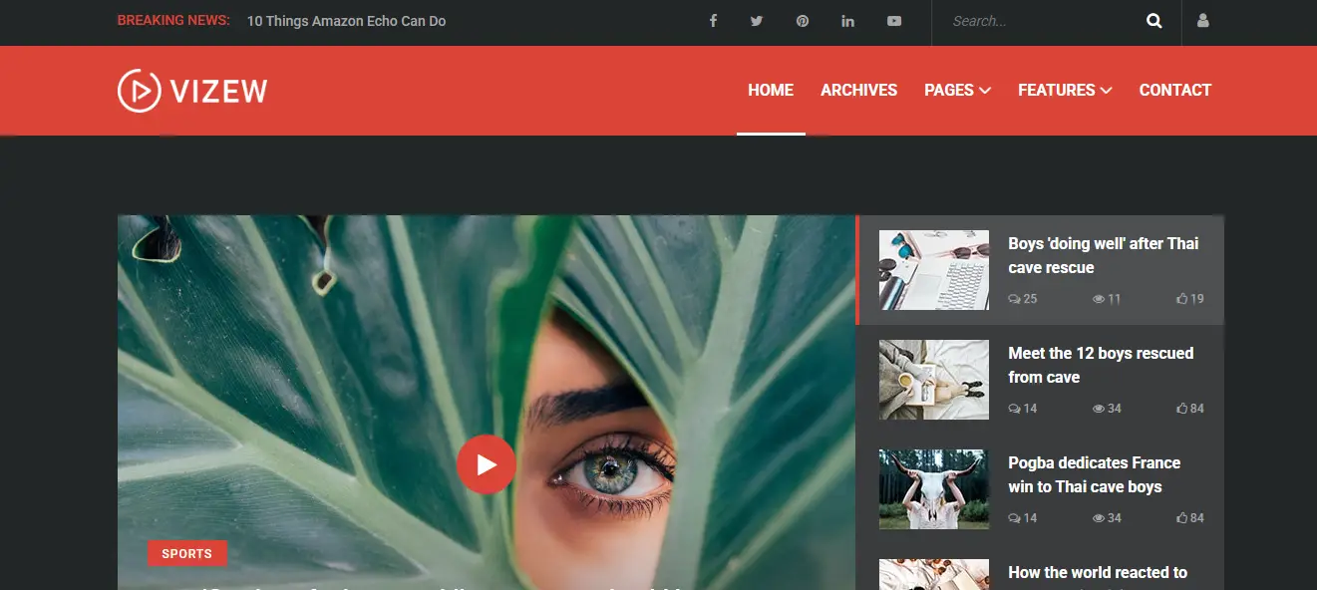Click likes count 84 on 12 boys rescued

(x=1190, y=409)
